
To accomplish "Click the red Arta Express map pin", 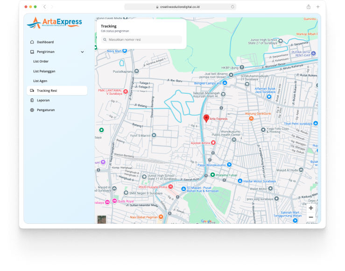I will (x=206, y=118).
